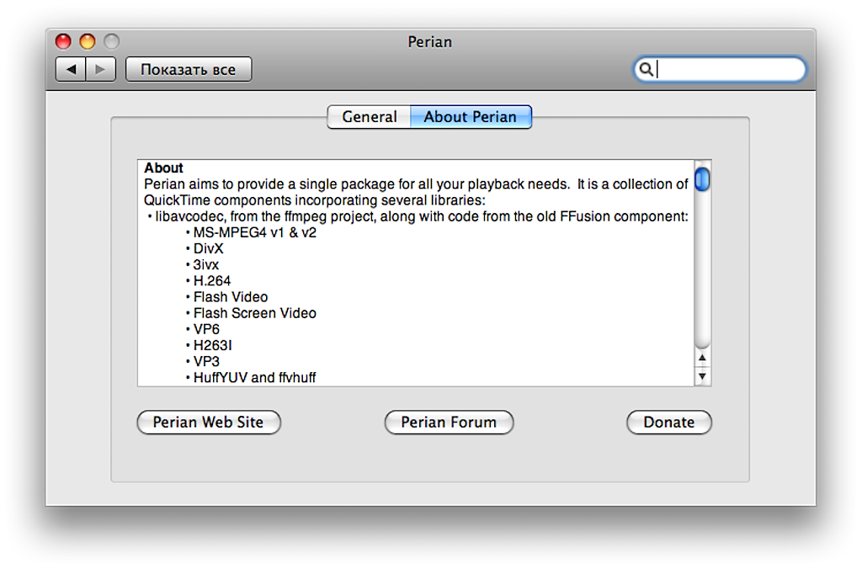This screenshot has width=862, height=569.
Task: Close the Perian window with red button
Action: (63, 41)
